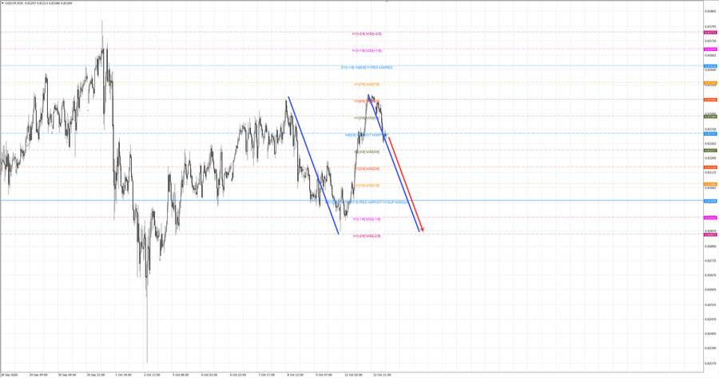Image resolution: width=719 pixels, height=378 pixels.
Task: Select the right blue descending trend line
Action: point(393,163)
